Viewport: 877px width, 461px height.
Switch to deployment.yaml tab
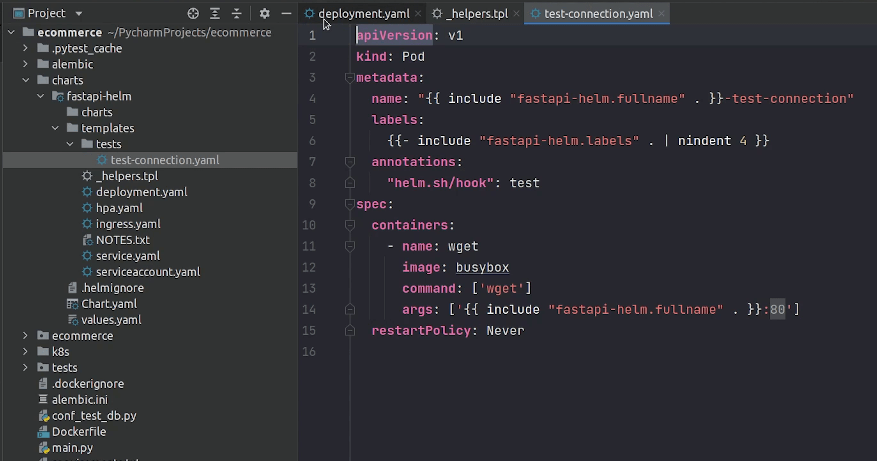point(363,14)
